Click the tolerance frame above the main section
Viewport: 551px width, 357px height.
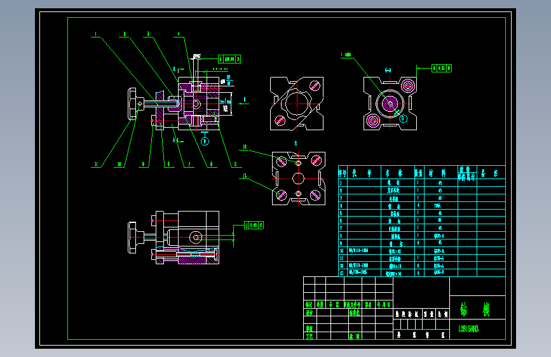[229, 59]
